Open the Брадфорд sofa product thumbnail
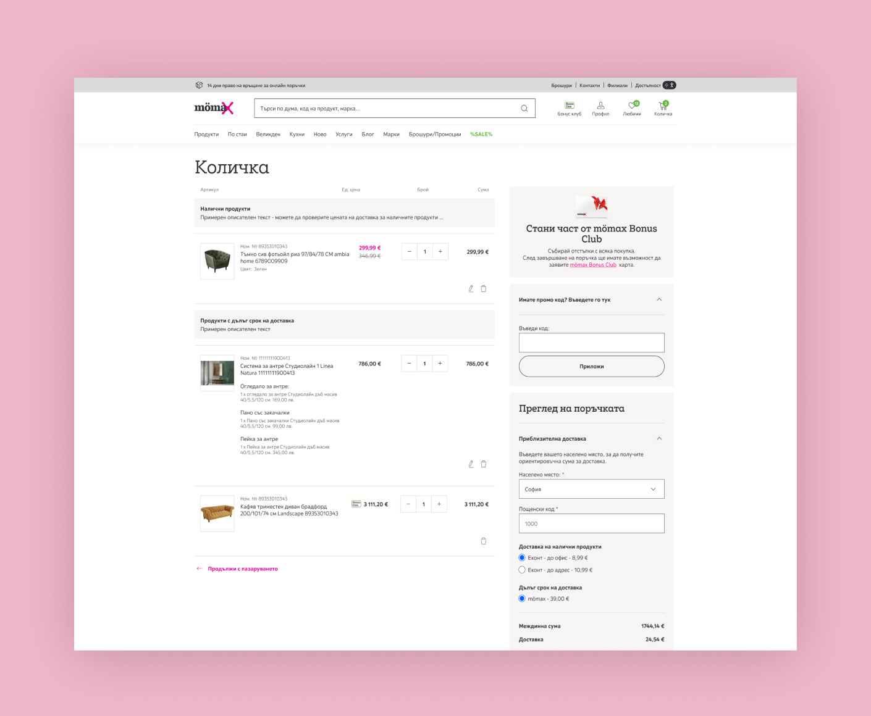 [x=217, y=514]
